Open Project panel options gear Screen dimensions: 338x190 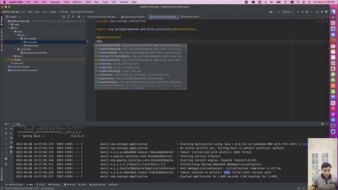[x=79, y=16]
